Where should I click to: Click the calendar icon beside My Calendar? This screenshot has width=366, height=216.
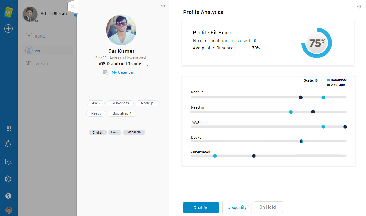[x=106, y=72]
